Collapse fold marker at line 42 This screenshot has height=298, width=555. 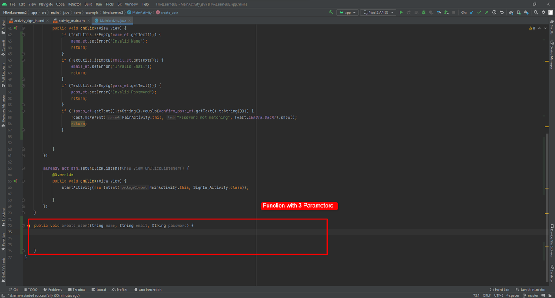point(23,35)
